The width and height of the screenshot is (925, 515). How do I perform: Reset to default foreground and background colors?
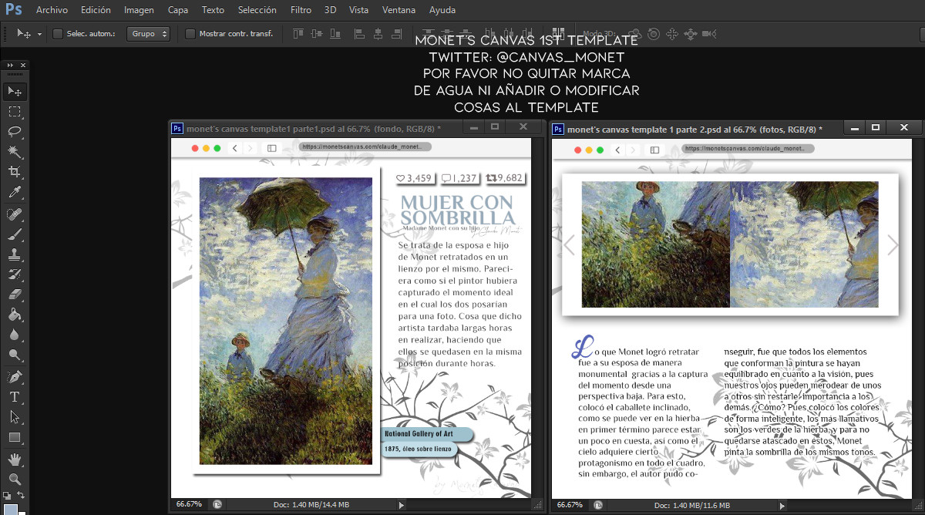[7, 494]
